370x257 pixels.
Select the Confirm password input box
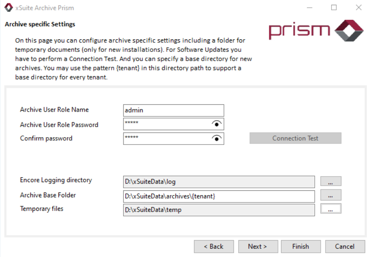coord(166,138)
